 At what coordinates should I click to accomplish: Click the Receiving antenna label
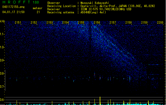click(x=61, y=12)
